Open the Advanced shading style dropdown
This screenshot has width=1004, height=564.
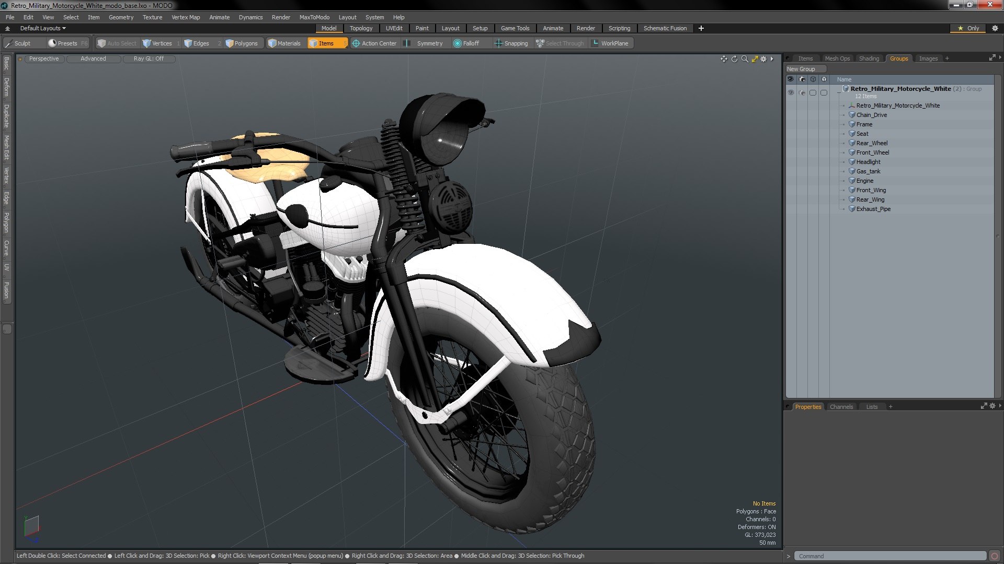click(93, 58)
